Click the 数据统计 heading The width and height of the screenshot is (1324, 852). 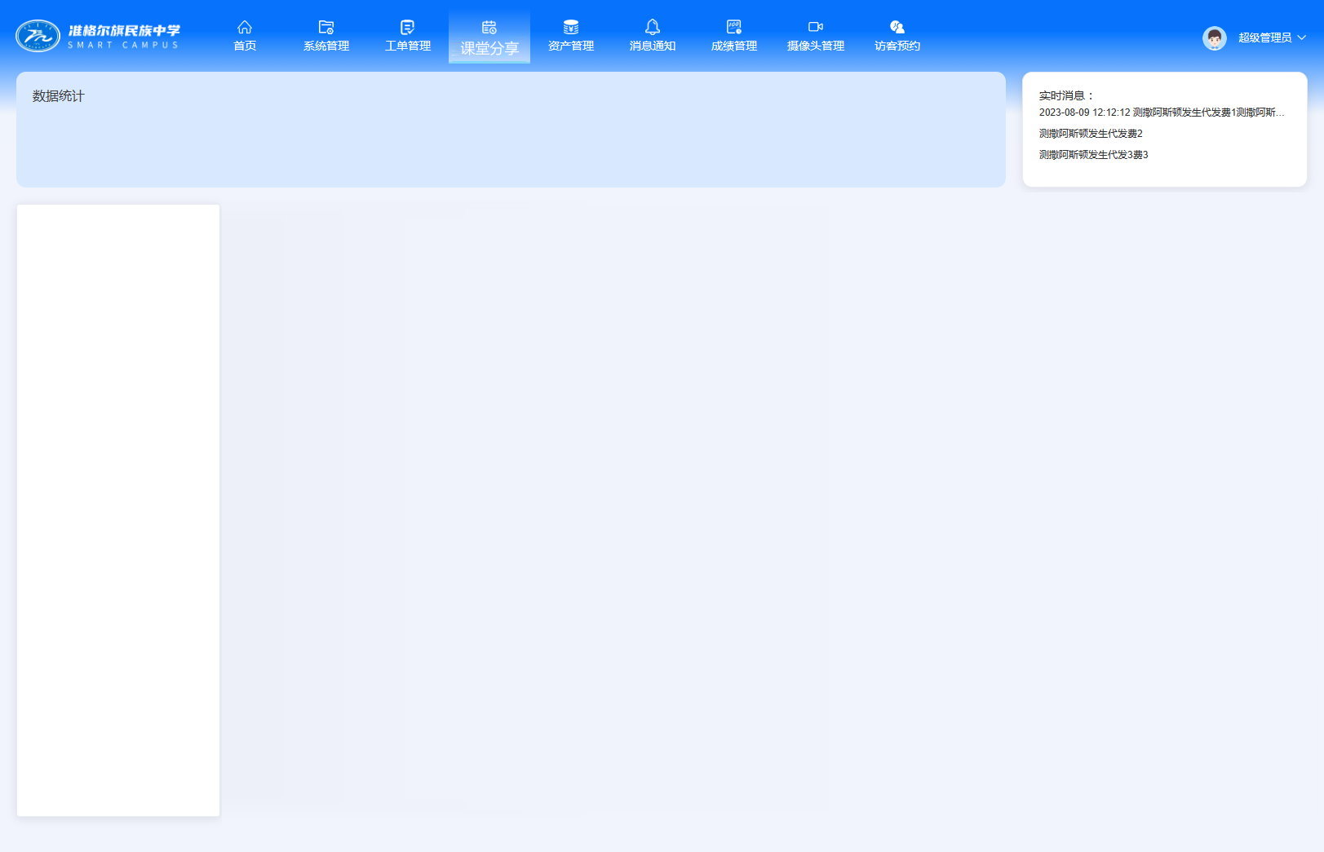[59, 96]
